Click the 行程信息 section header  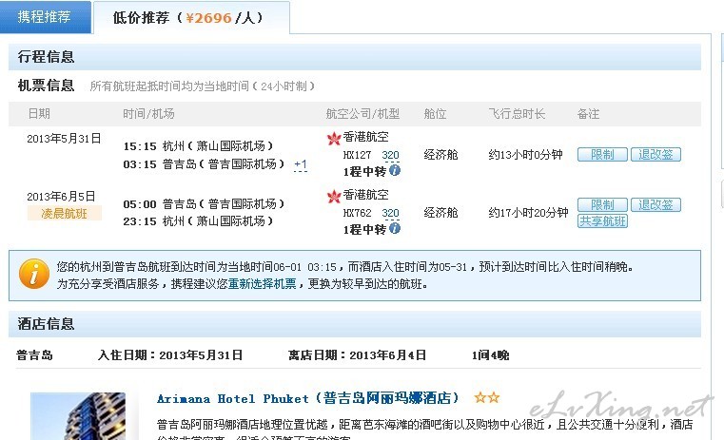(x=355, y=57)
